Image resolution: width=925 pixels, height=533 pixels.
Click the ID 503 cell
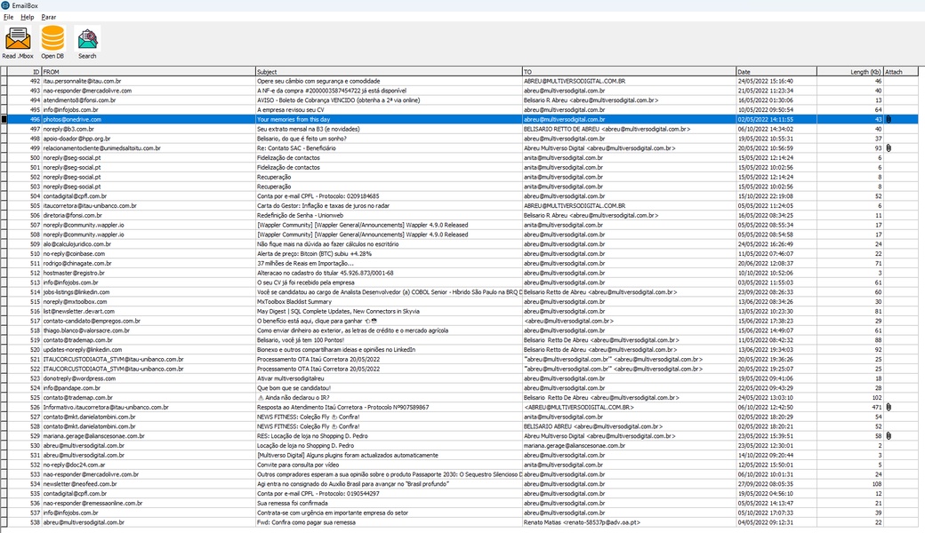click(x=35, y=187)
